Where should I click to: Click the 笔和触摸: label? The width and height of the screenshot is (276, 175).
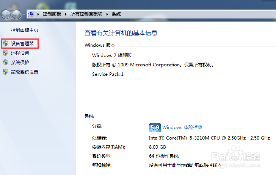pos(102,165)
